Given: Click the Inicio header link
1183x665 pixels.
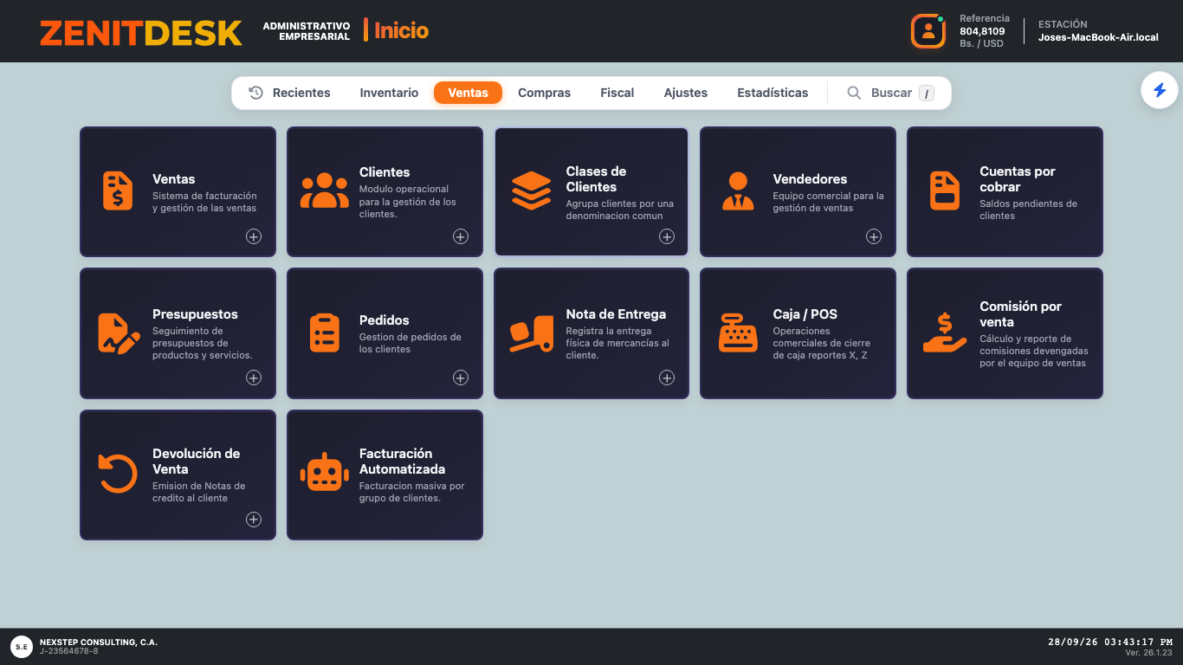Looking at the screenshot, I should click(x=401, y=30).
